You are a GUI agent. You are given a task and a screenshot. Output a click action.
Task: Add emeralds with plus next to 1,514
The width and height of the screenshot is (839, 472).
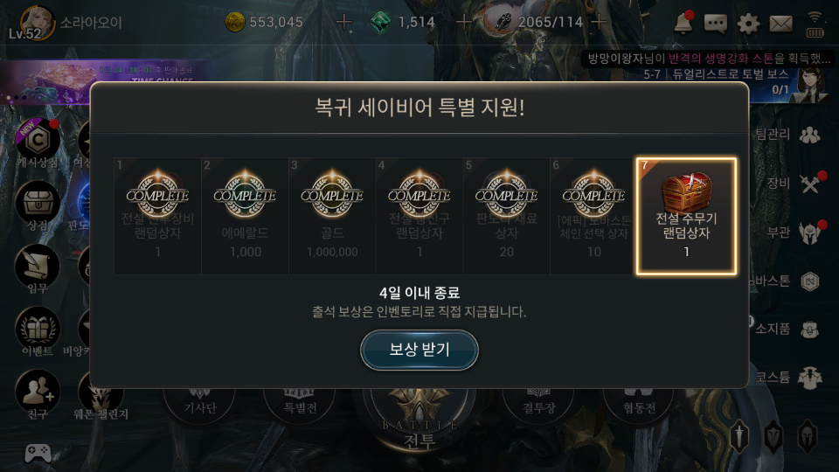464,23
